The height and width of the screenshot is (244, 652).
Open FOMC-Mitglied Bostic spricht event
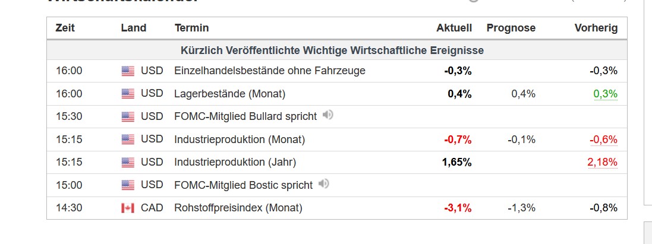click(244, 185)
